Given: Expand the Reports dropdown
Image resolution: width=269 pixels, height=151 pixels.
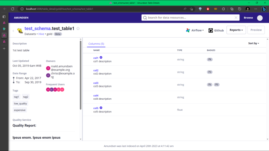Looking at the screenshot, I should (x=236, y=30).
